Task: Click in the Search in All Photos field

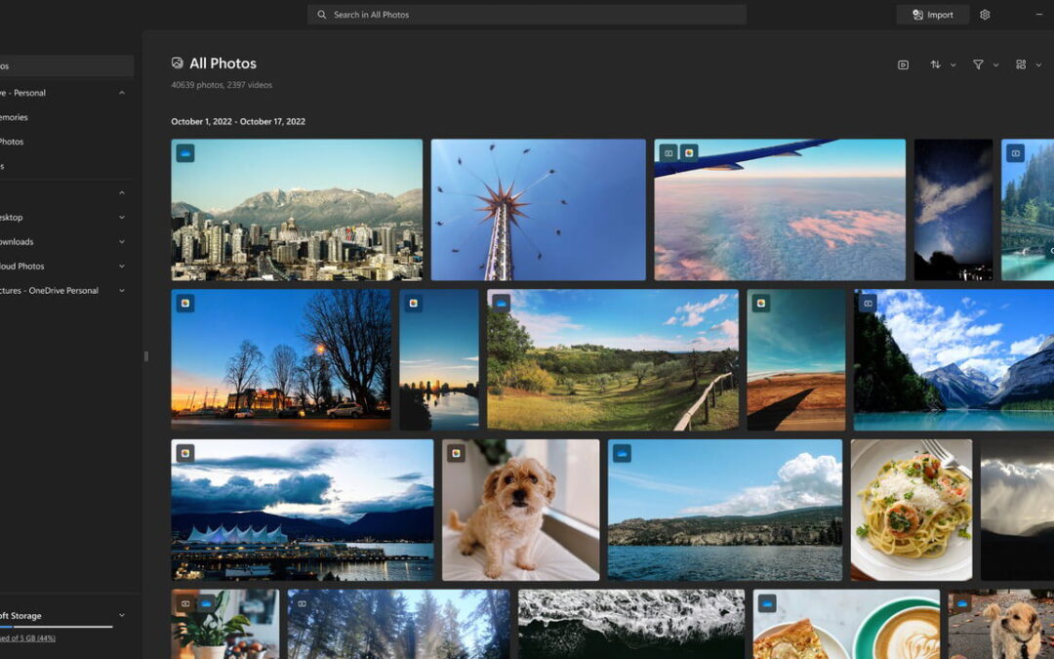Action: pyautogui.click(x=527, y=15)
